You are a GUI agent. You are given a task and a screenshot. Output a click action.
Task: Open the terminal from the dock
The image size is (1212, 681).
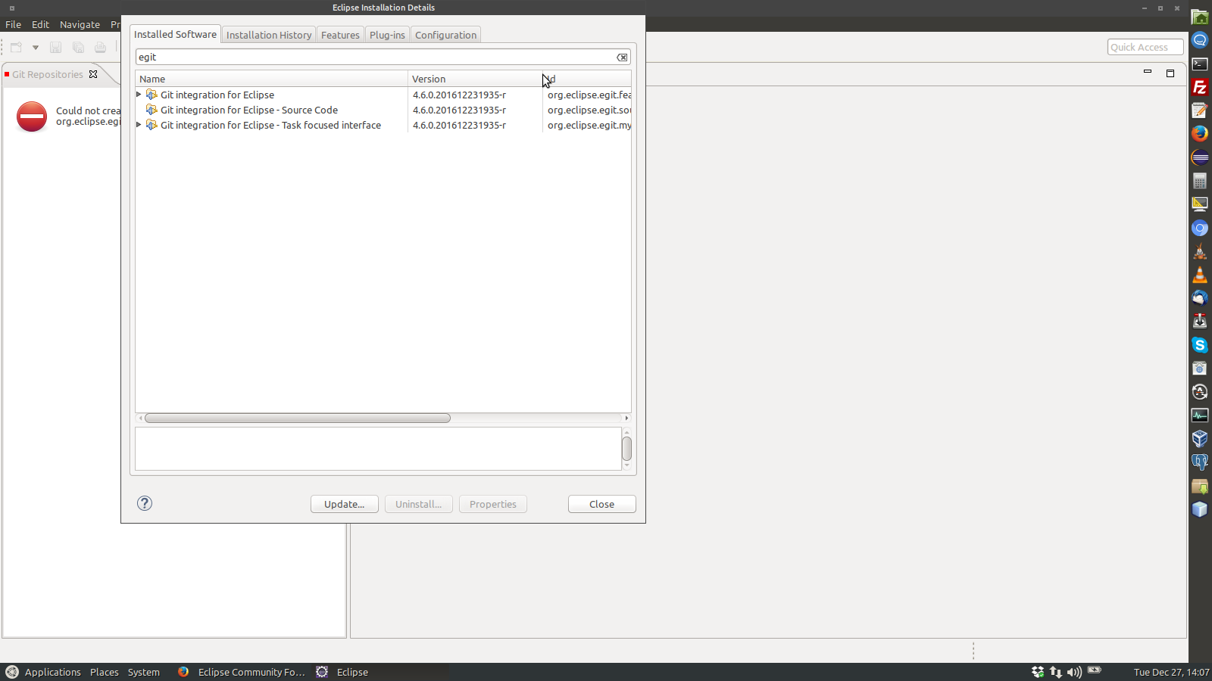pyautogui.click(x=1200, y=64)
